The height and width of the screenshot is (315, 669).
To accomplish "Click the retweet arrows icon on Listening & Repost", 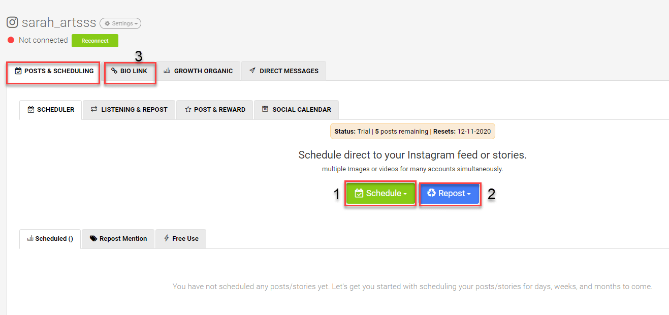I will (x=94, y=109).
